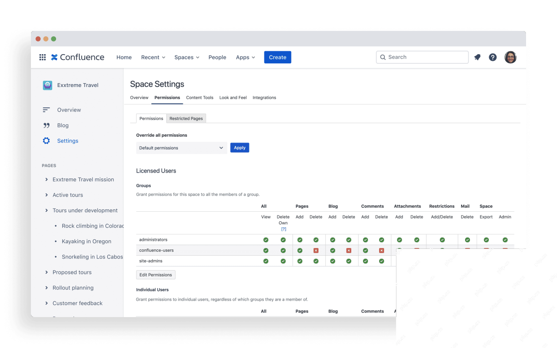This screenshot has width=557, height=348.
Task: Open the Apps dropdown menu
Action: coord(246,57)
